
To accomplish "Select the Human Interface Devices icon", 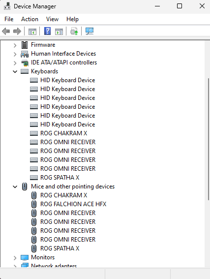I will tap(25, 54).
